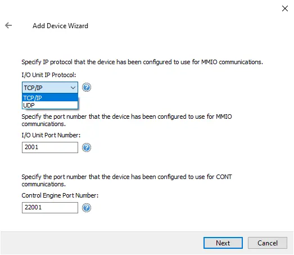294x255 pixels.
Task: Click the I/O Unit IP Protocol label
Action: coord(49,75)
